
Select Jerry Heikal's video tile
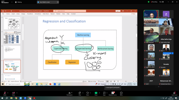click(x=151, y=14)
